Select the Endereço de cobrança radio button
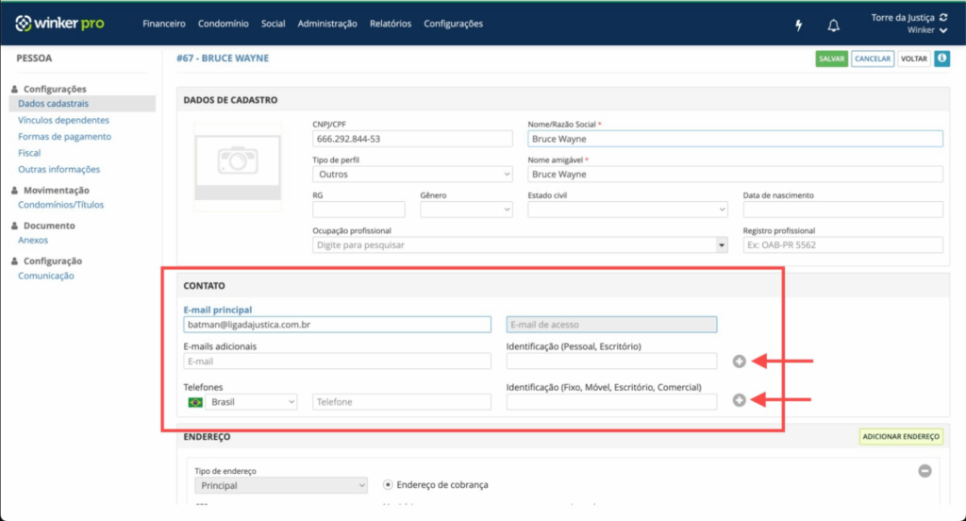 pyautogui.click(x=388, y=484)
